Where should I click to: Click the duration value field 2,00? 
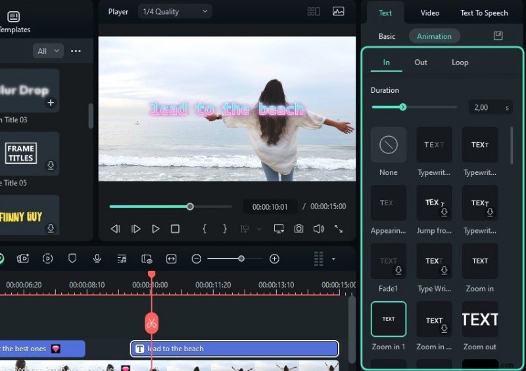[490, 107]
